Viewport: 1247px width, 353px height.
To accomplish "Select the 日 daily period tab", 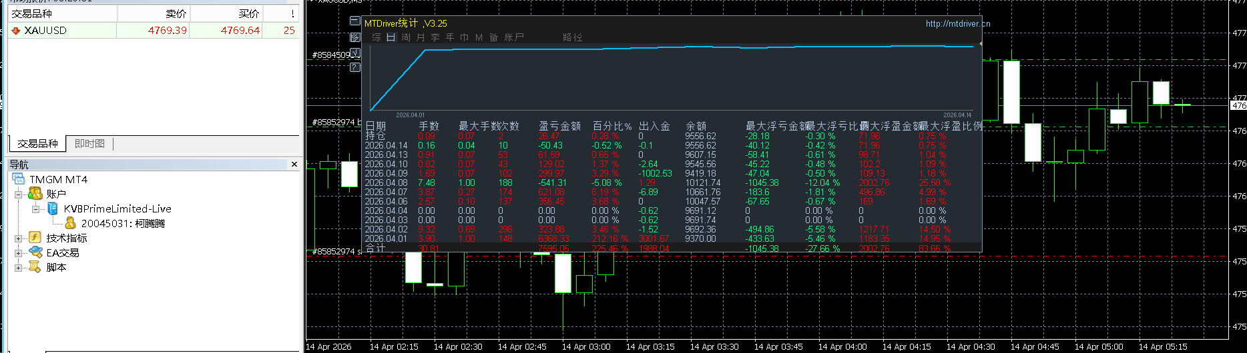I will pyautogui.click(x=391, y=37).
